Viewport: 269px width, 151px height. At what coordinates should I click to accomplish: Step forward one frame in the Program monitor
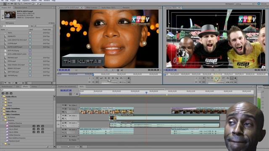(x=219, y=78)
